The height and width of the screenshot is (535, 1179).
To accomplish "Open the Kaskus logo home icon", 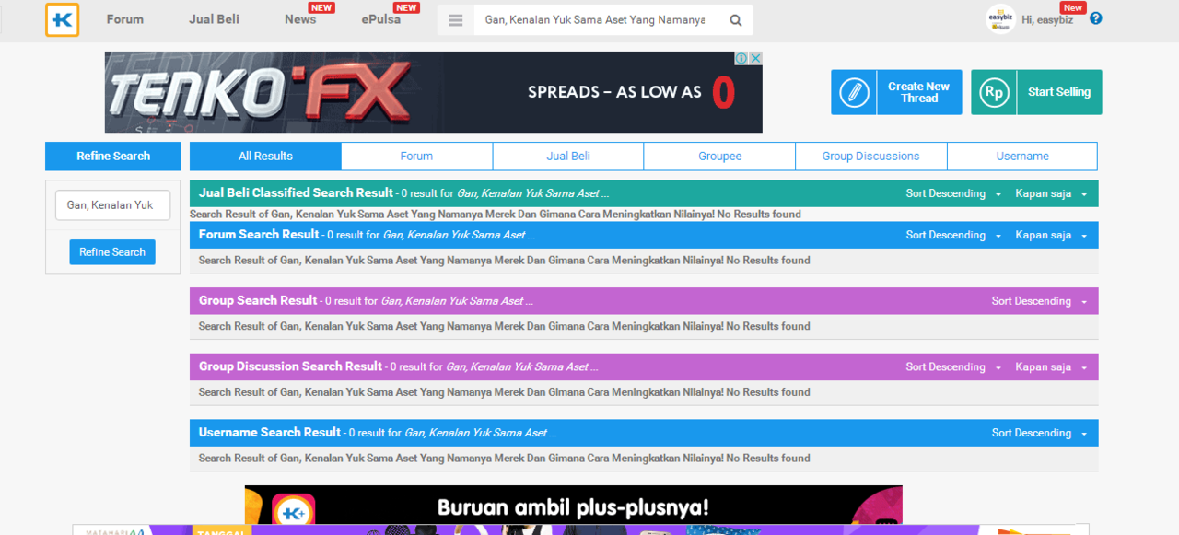I will click(62, 19).
